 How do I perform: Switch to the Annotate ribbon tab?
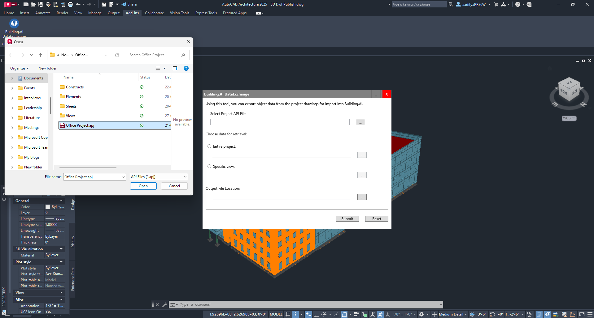click(43, 13)
